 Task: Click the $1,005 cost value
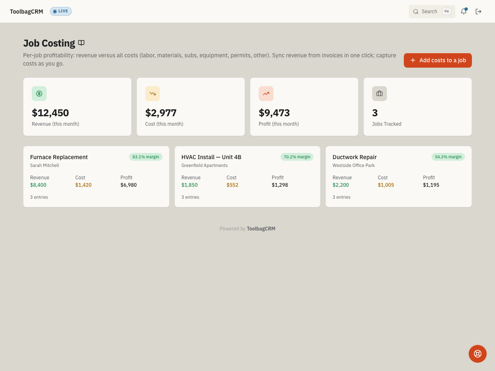coord(386,185)
